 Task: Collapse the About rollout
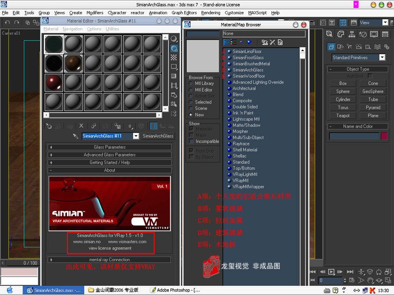click(109, 170)
